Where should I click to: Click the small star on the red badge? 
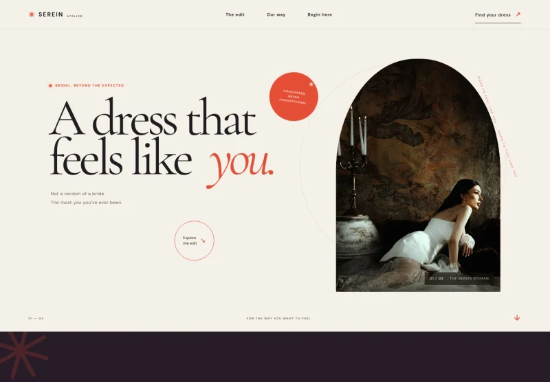pos(311,85)
